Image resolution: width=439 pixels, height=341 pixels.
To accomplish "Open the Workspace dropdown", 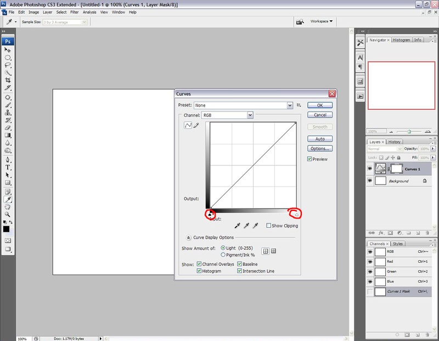I will (322, 21).
